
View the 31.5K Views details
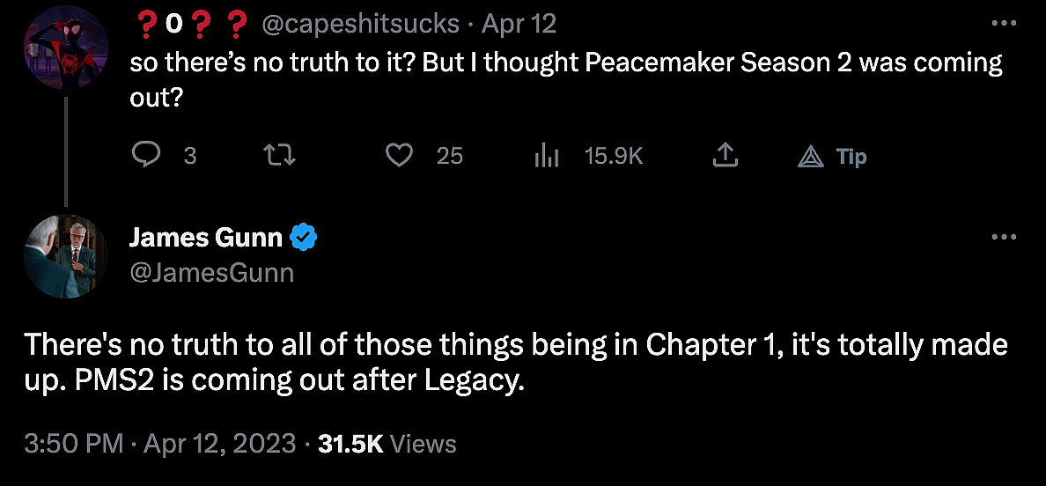(387, 443)
